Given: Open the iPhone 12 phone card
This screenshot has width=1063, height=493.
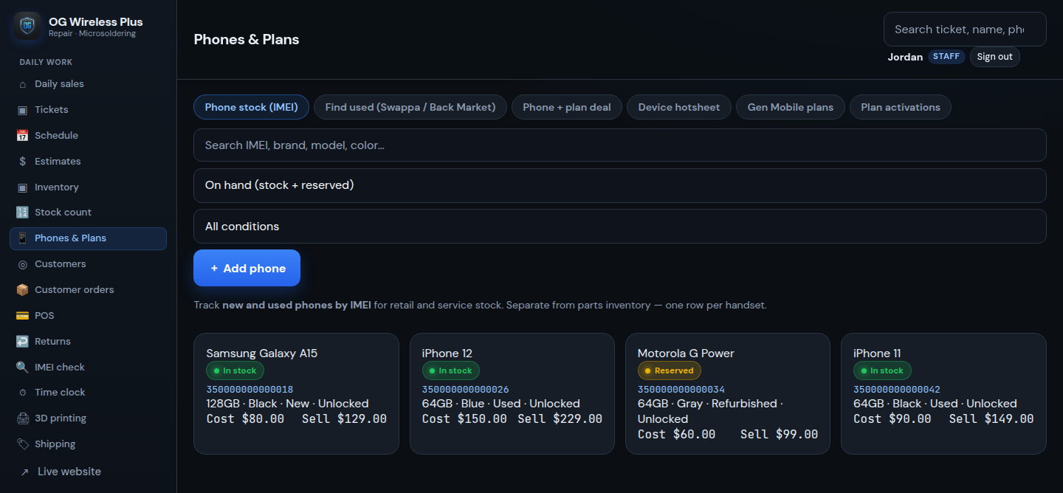Looking at the screenshot, I should click(x=512, y=393).
